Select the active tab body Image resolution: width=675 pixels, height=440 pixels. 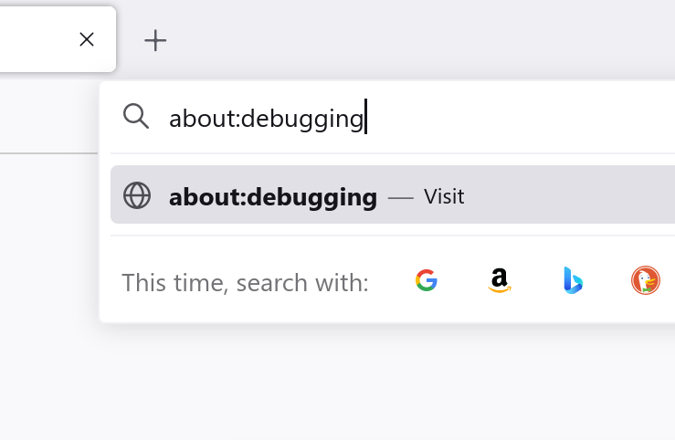click(x=37, y=39)
